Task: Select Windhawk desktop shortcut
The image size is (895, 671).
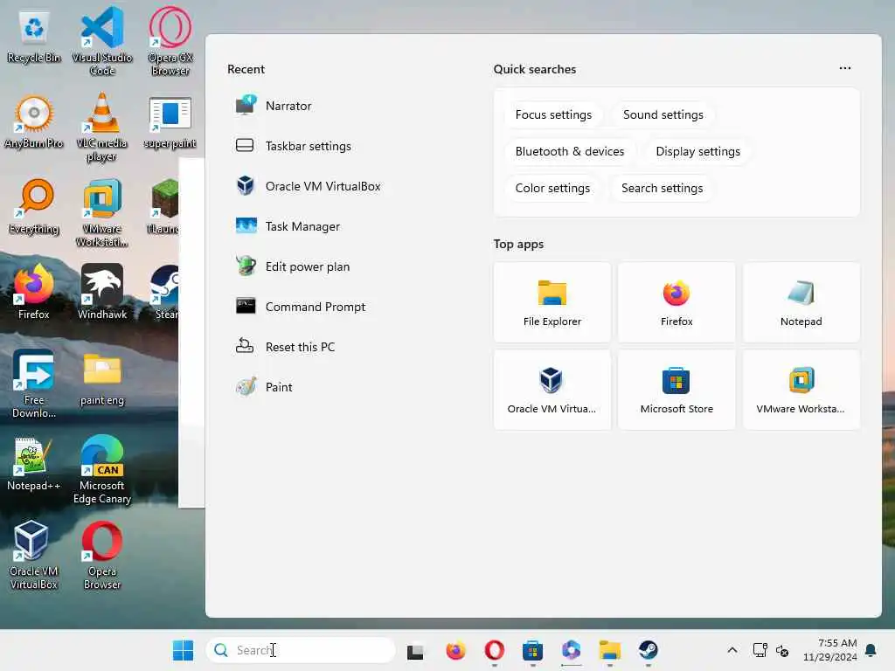Action: tap(102, 292)
